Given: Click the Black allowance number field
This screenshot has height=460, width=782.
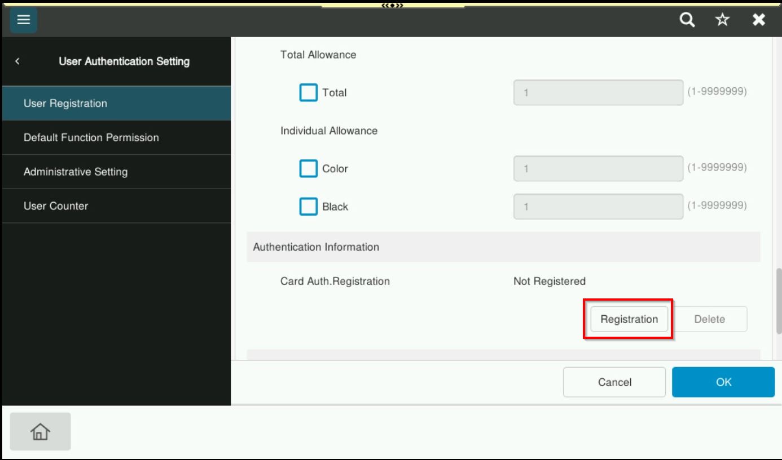Looking at the screenshot, I should (x=598, y=207).
